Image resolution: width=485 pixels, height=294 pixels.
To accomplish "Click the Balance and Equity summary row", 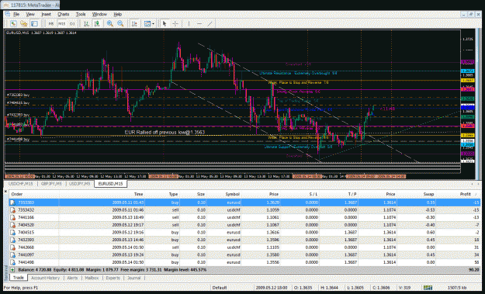I will (244, 270).
